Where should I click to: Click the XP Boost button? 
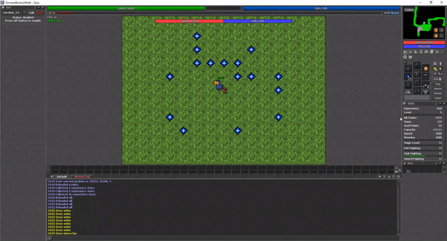click(x=391, y=13)
